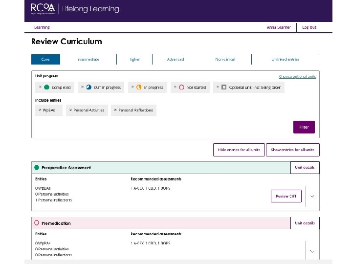The image size is (352, 264).
Task: Click the RCoA logo
Action: [43, 9]
